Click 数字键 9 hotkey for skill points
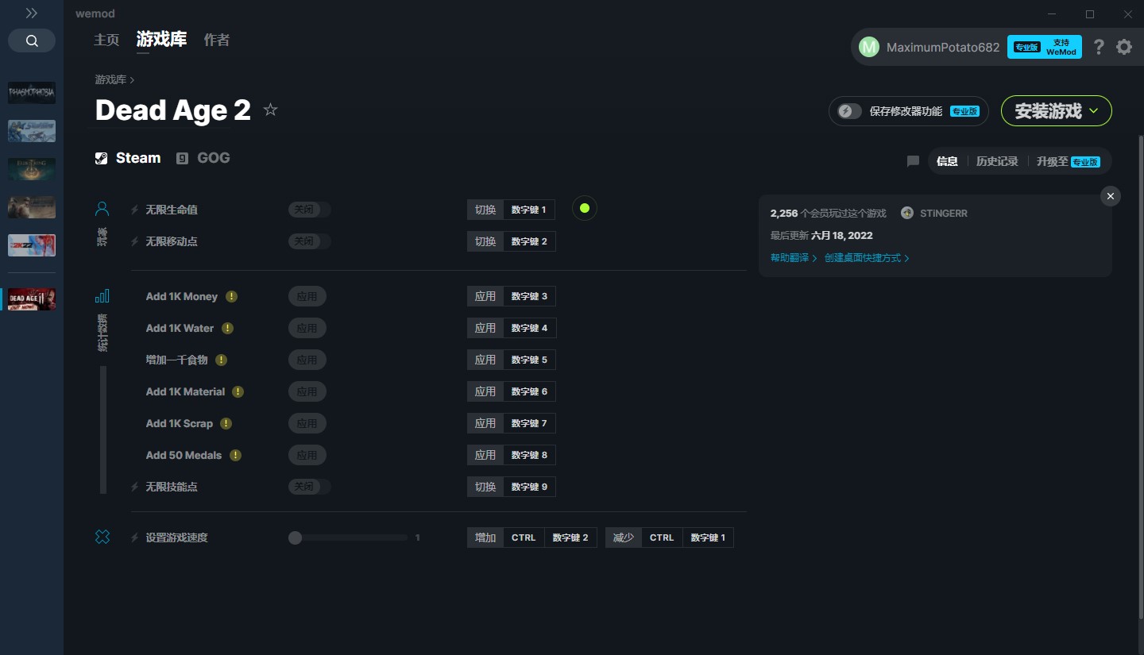The image size is (1144, 655). coord(529,487)
